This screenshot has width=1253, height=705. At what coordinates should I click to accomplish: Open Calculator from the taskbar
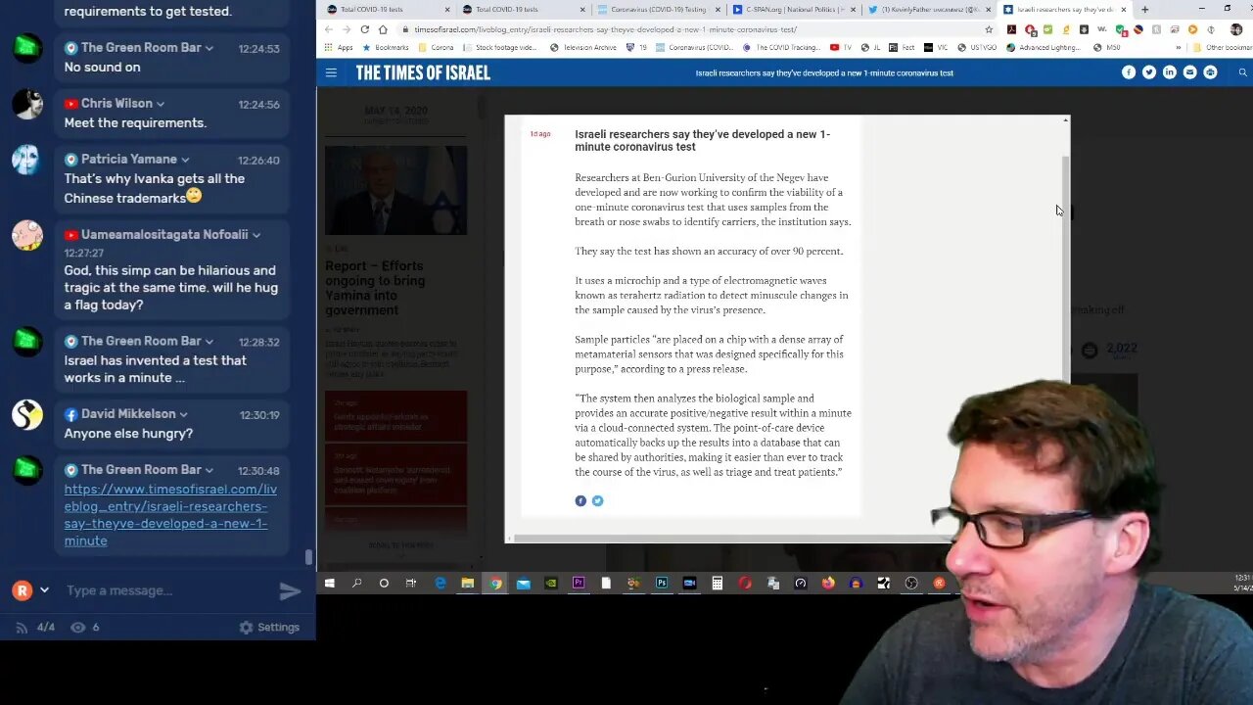(718, 583)
